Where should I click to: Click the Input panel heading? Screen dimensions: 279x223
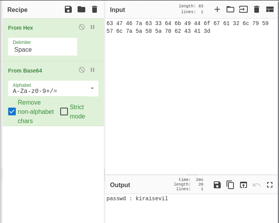117,10
